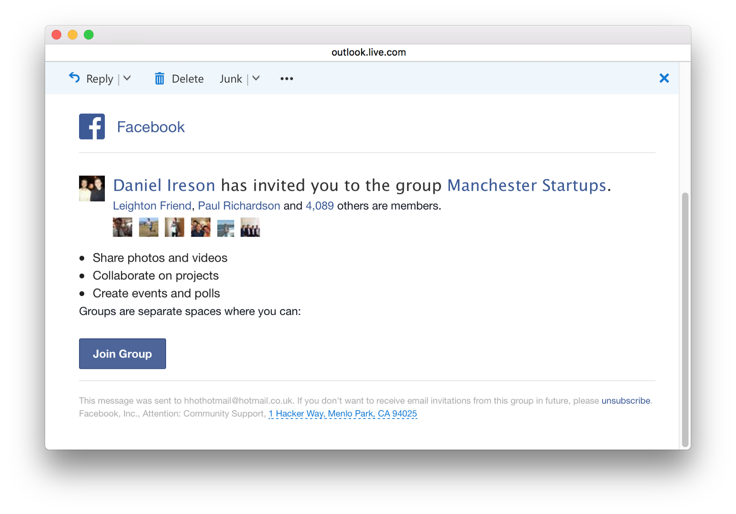Click the Reply text label
Image resolution: width=736 pixels, height=514 pixels.
tap(100, 79)
